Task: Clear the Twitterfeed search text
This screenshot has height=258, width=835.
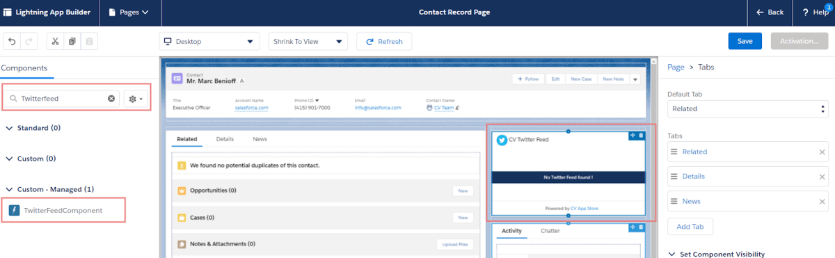Action: tap(111, 99)
